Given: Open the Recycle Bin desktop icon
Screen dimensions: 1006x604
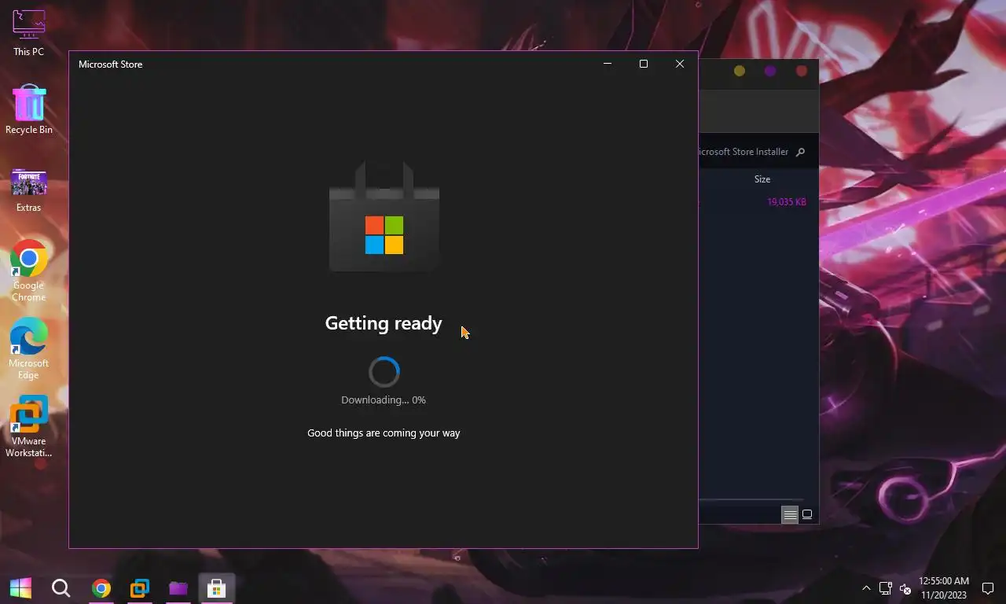Looking at the screenshot, I should [x=29, y=109].
